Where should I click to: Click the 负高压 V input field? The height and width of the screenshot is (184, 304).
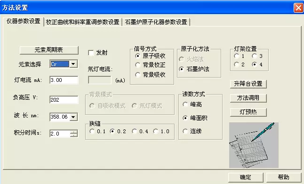(64, 100)
